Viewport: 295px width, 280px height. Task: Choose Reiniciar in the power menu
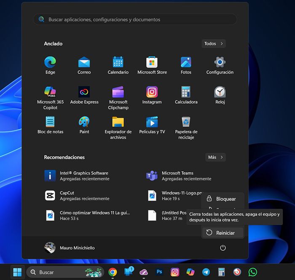click(223, 233)
